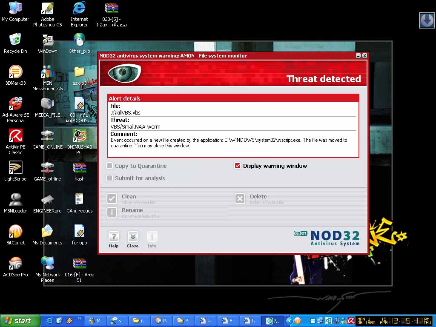Open the Other_pro desktop icon

79,43
